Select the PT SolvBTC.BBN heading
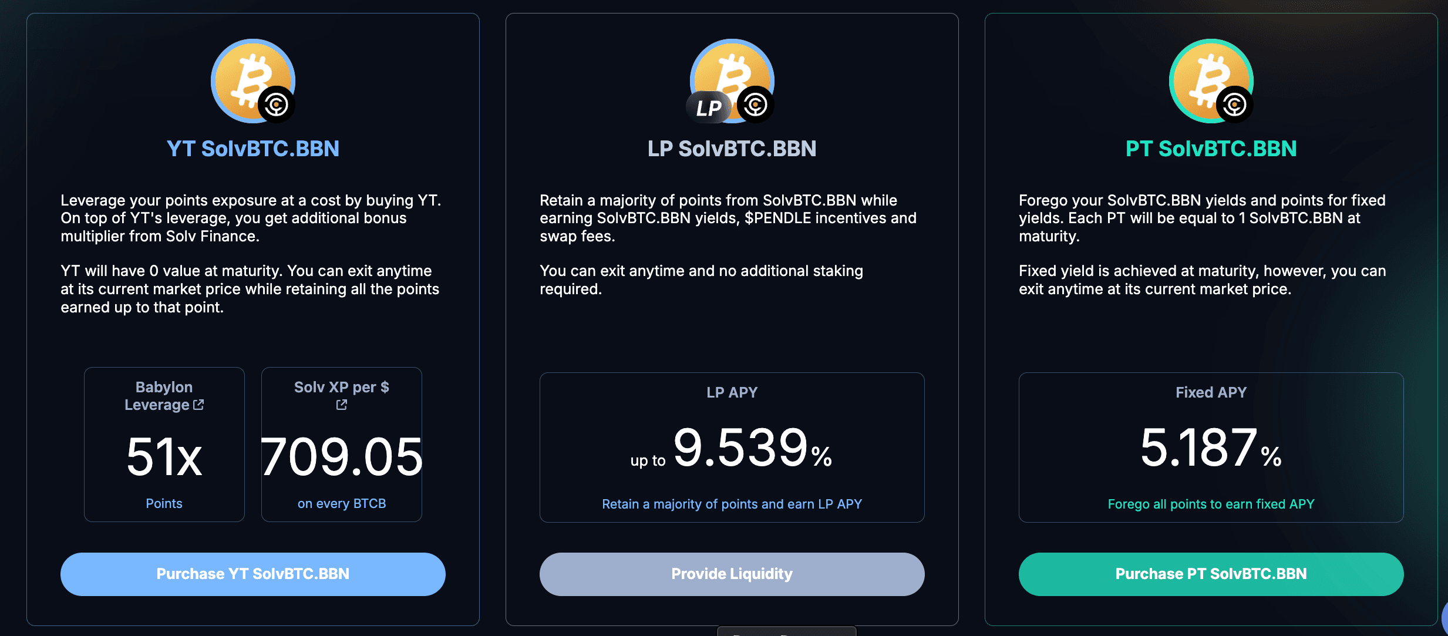 pyautogui.click(x=1211, y=149)
